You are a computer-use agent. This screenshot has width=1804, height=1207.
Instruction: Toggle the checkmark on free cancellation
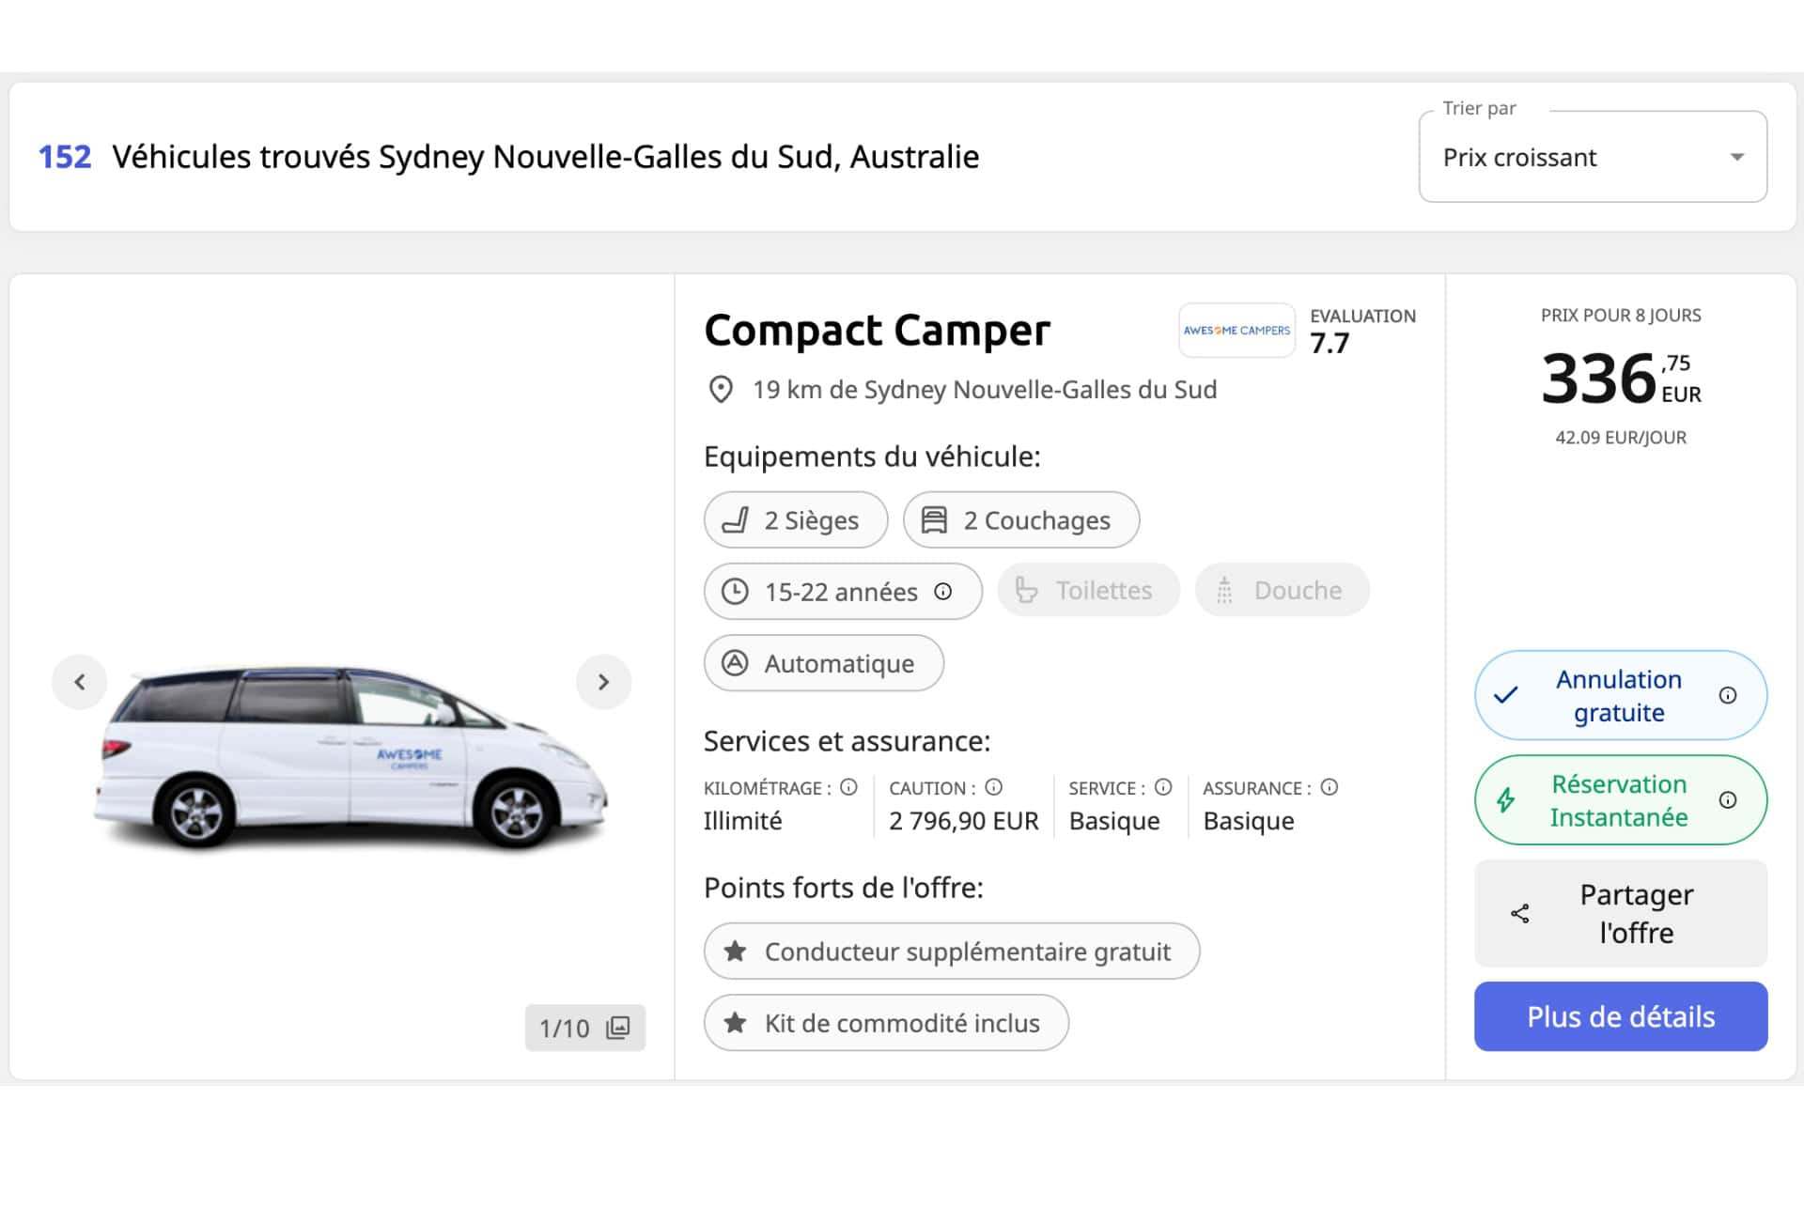click(1507, 695)
